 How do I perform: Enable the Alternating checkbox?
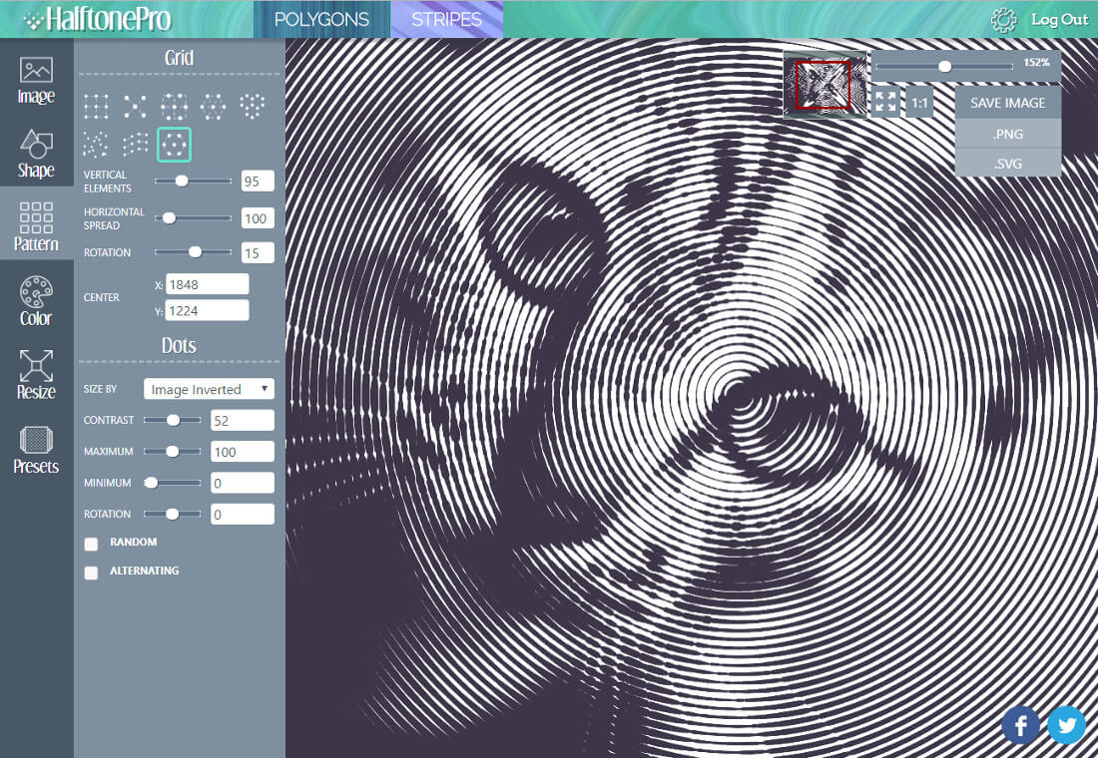click(91, 572)
